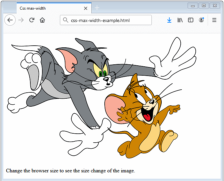Image resolution: width=224 pixels, height=181 pixels.
Task: Click the text 'Change the browser size'
Action: click(32, 171)
